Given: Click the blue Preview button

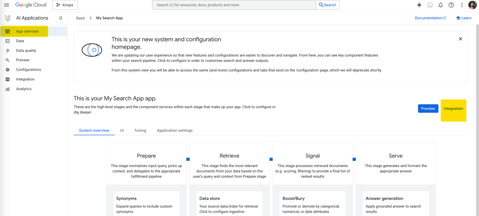Looking at the screenshot, I should (x=428, y=108).
